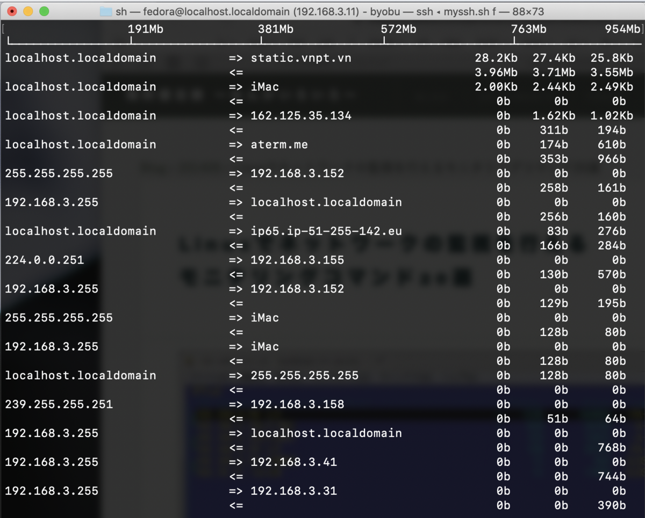Click the 1.02Kb rate value

tap(612, 115)
